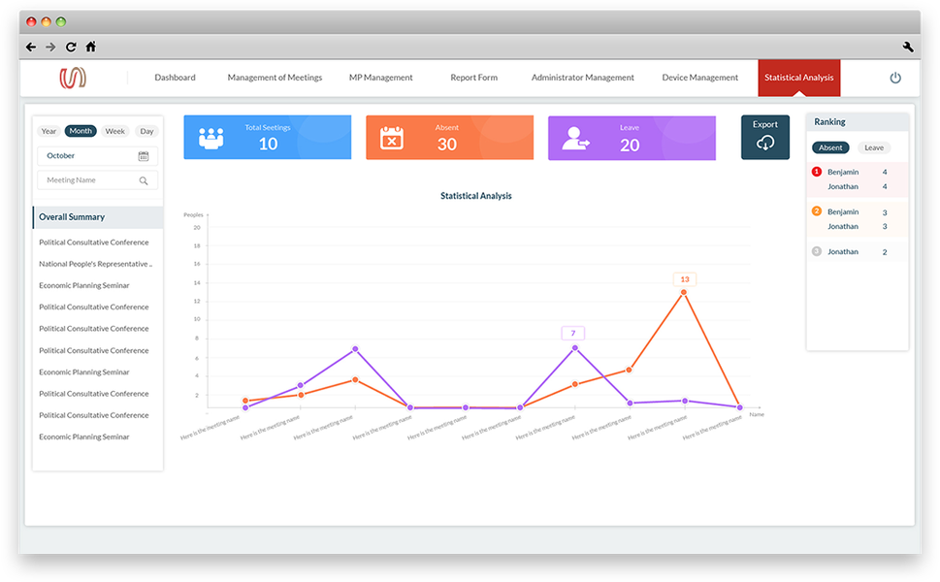
Task: Click the Absent calendar-x icon
Action: (392, 138)
